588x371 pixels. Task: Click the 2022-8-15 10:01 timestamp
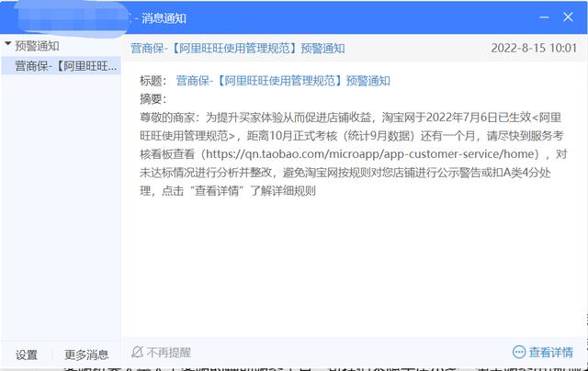534,48
